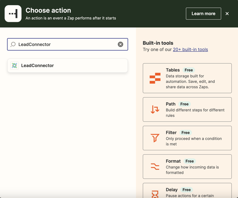
Task: Select LeadConnector from search results
Action: coord(67,65)
